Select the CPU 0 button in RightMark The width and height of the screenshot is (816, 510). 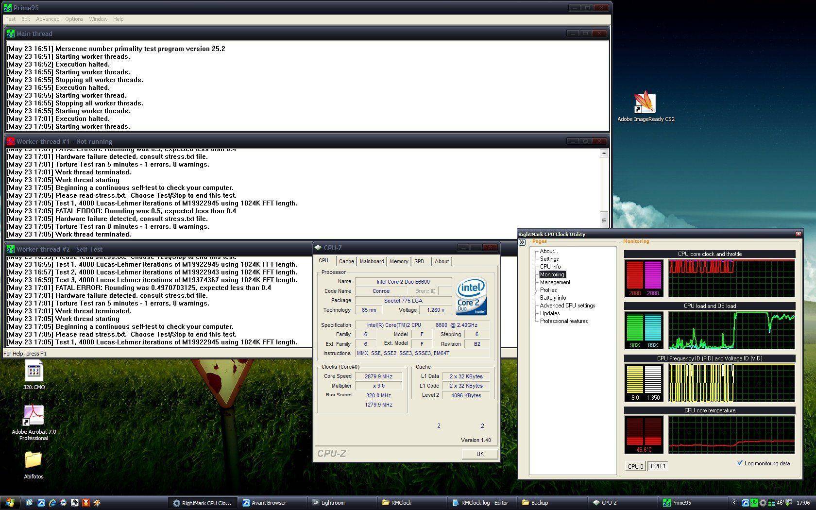(635, 466)
